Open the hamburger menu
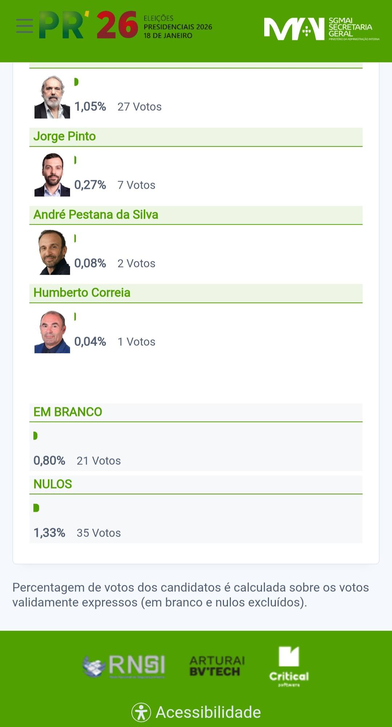 (25, 26)
